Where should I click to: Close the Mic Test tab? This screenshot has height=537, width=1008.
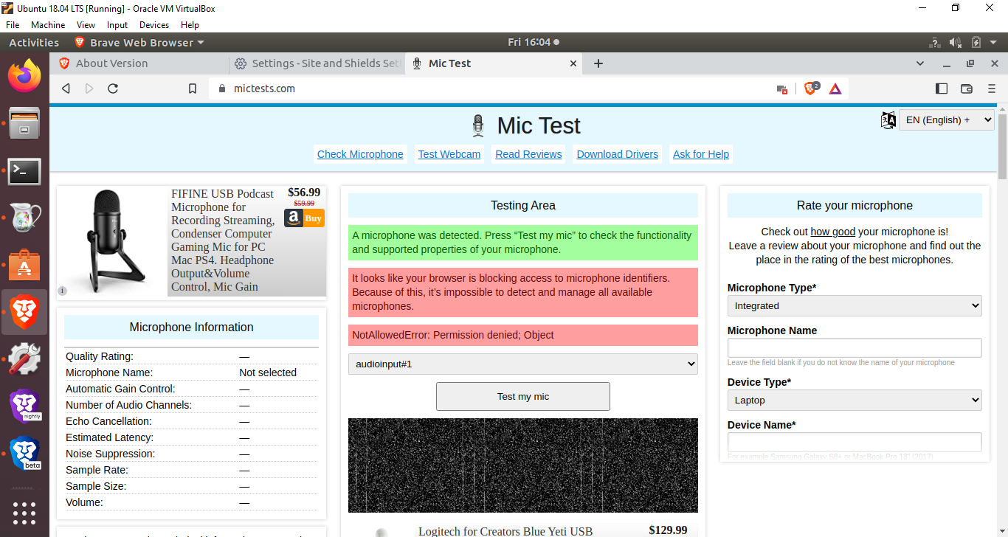pyautogui.click(x=573, y=63)
